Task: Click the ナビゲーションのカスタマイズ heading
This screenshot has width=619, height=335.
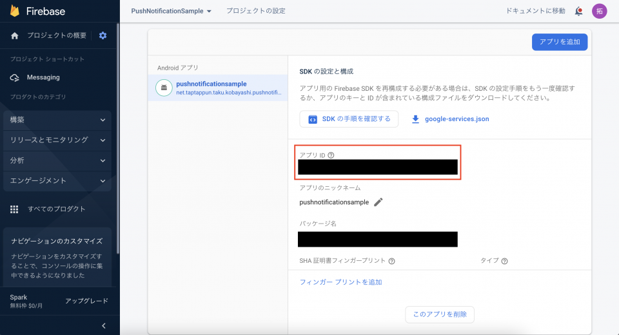Action: point(57,241)
